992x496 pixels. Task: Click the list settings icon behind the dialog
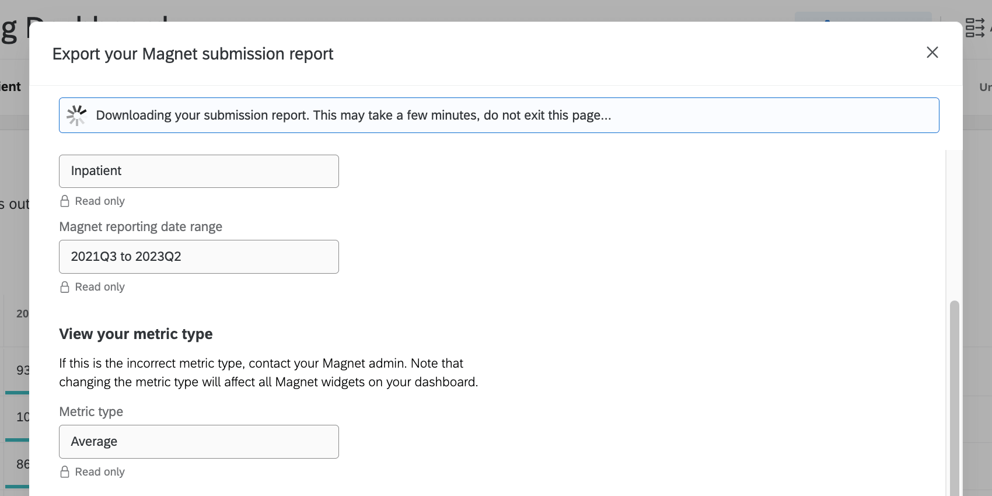pos(974,27)
